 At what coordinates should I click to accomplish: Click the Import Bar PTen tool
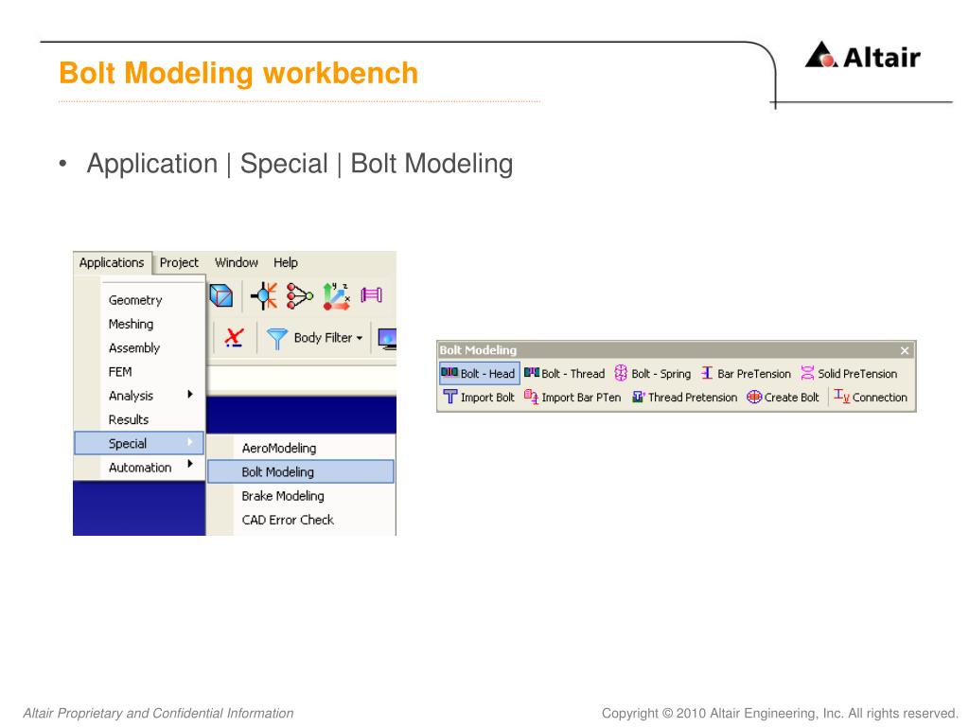pos(573,397)
